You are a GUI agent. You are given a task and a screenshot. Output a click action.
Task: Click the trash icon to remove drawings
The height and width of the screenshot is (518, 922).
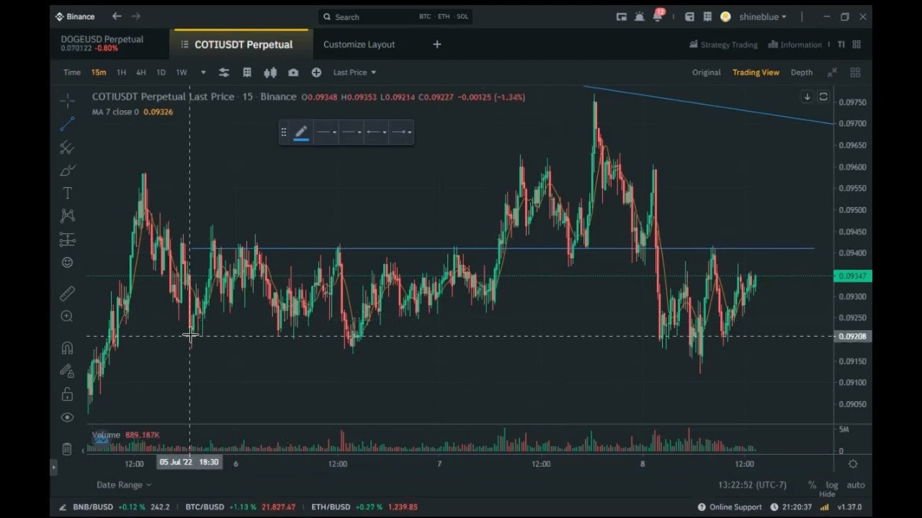coord(67,449)
